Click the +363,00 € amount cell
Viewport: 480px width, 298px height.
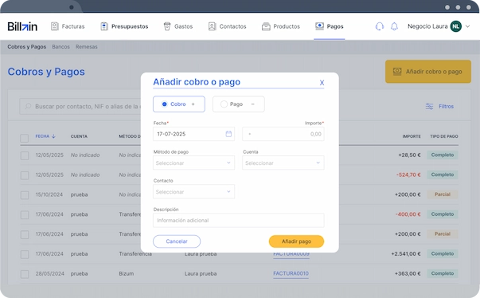pyautogui.click(x=408, y=273)
